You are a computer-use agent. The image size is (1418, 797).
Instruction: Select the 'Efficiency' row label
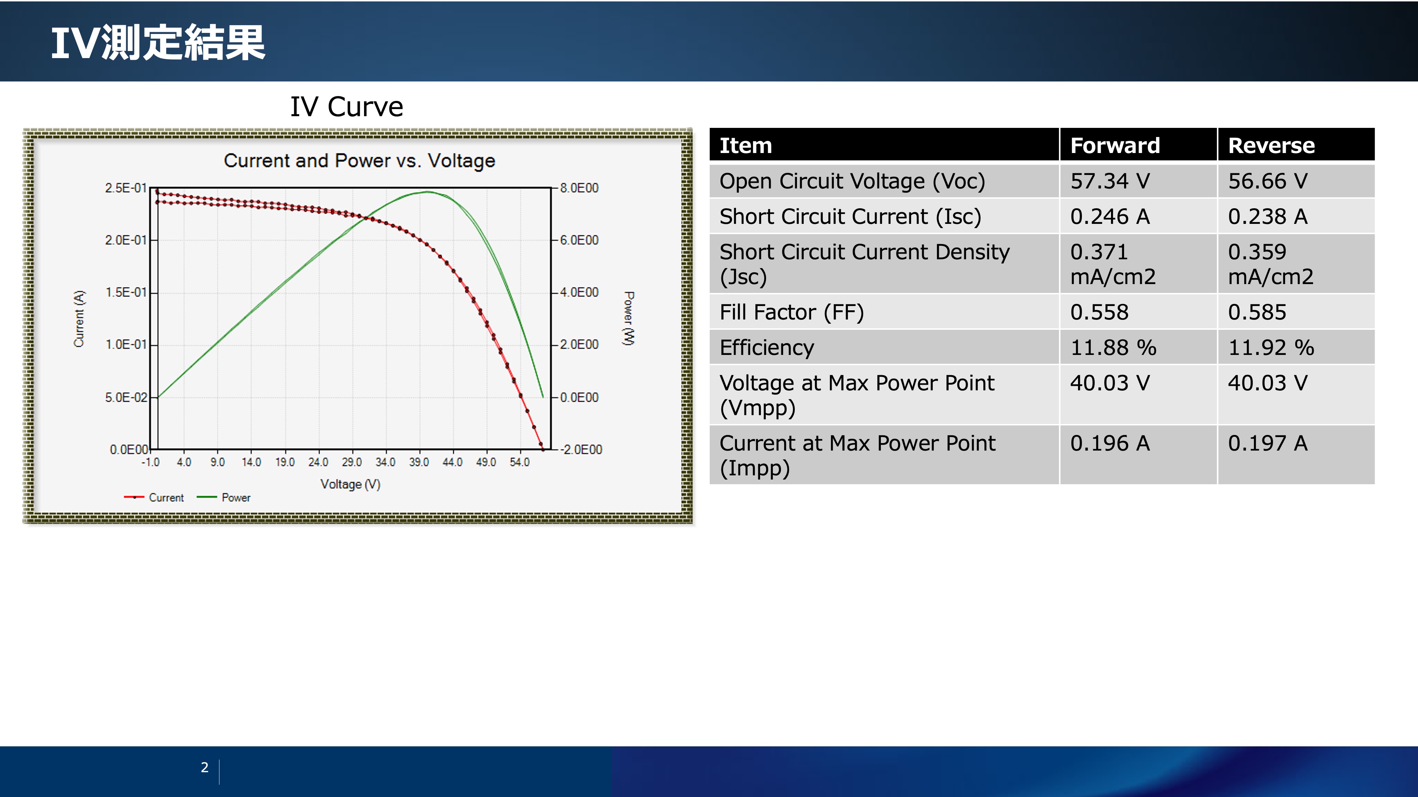tap(884, 347)
